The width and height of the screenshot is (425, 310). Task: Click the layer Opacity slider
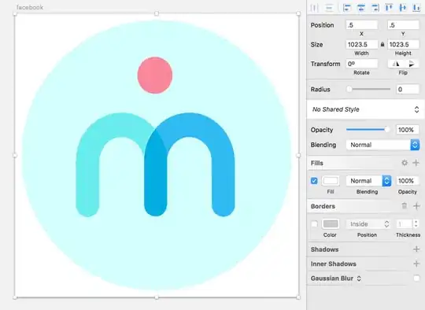click(368, 130)
